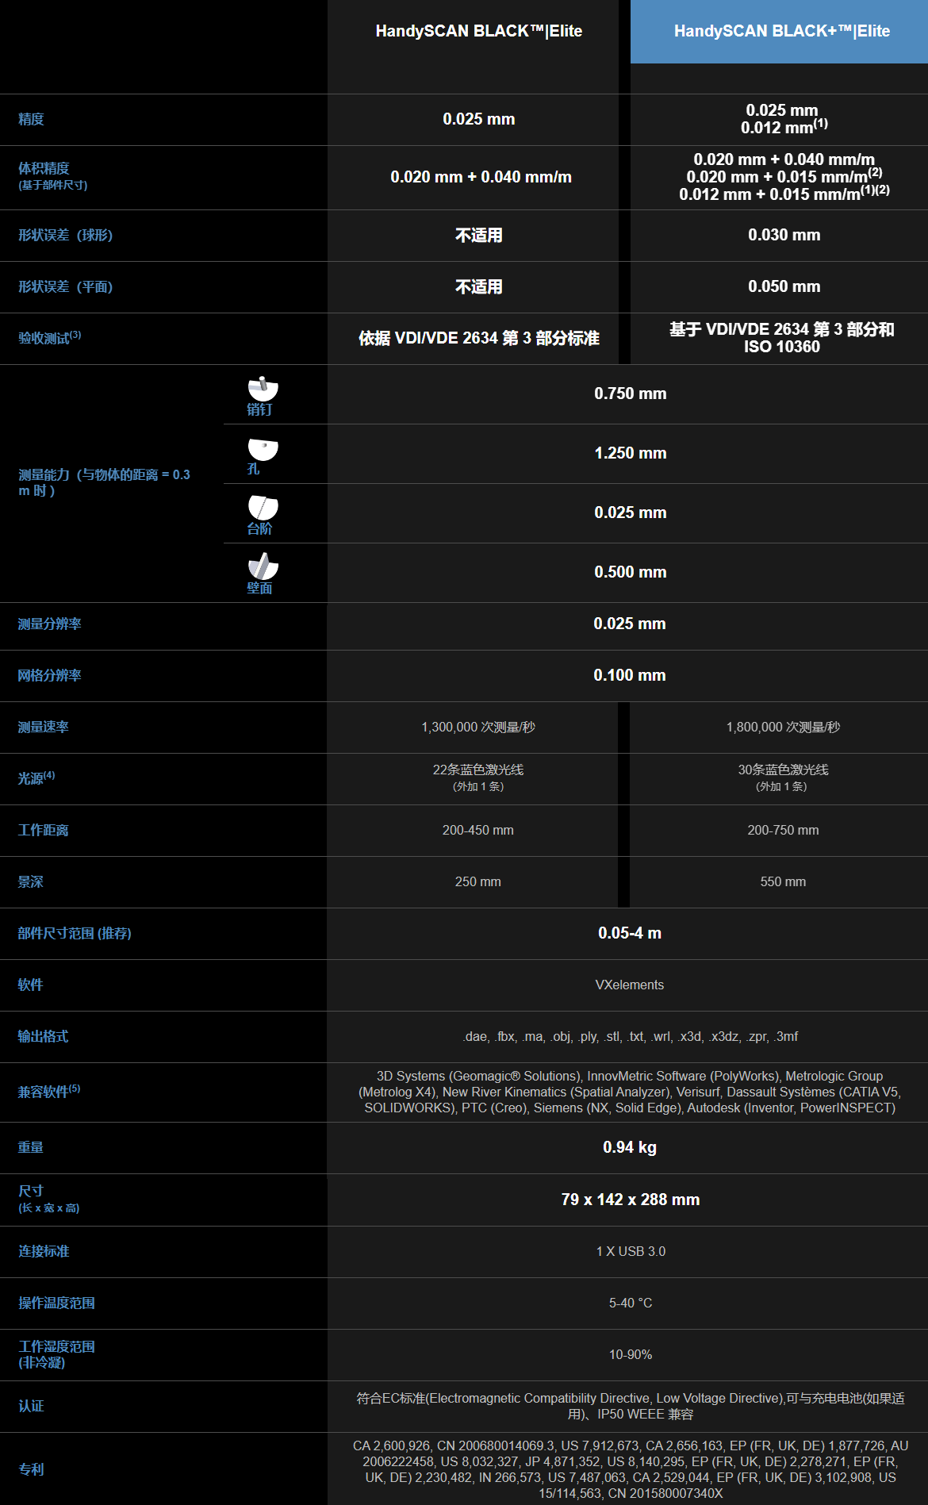Click the 0.020 mm + 0.040 mm/m BLACK Elite value
This screenshot has height=1505, width=928.
[x=481, y=177]
